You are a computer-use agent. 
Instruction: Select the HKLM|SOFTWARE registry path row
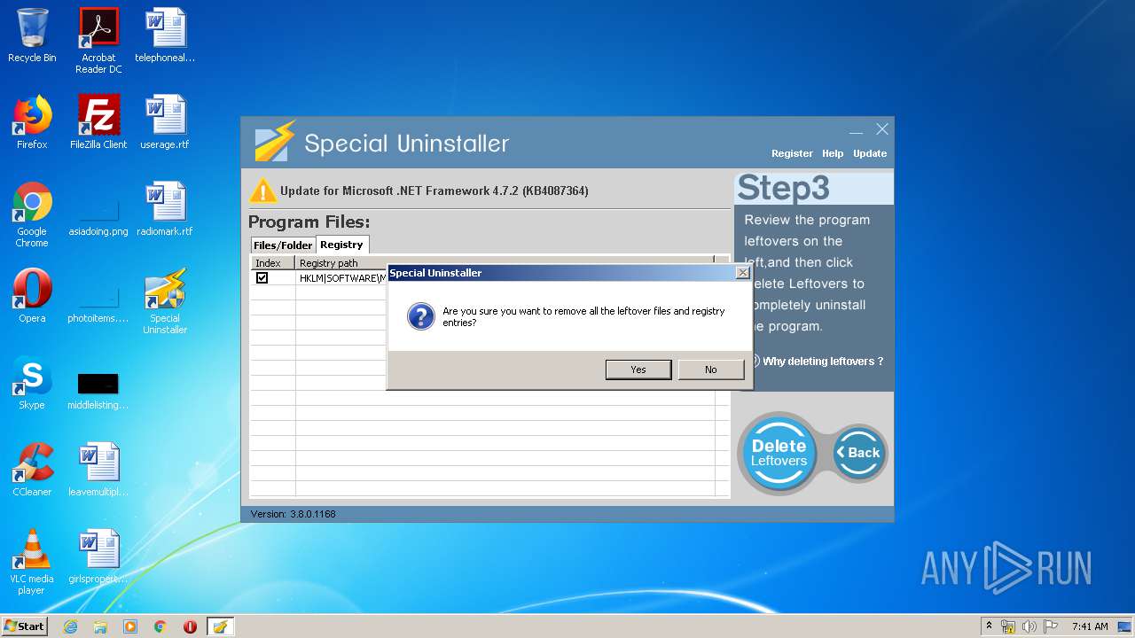pos(342,278)
